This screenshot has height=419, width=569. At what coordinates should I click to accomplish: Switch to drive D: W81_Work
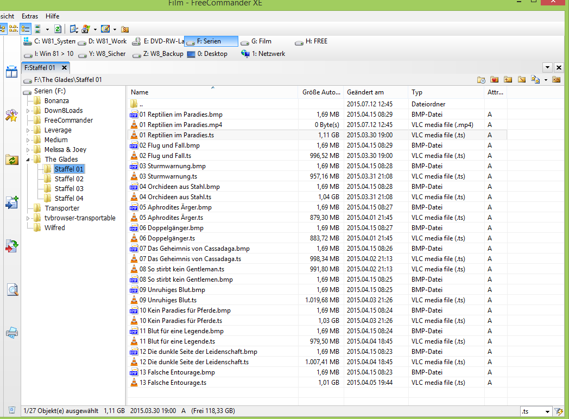(103, 41)
